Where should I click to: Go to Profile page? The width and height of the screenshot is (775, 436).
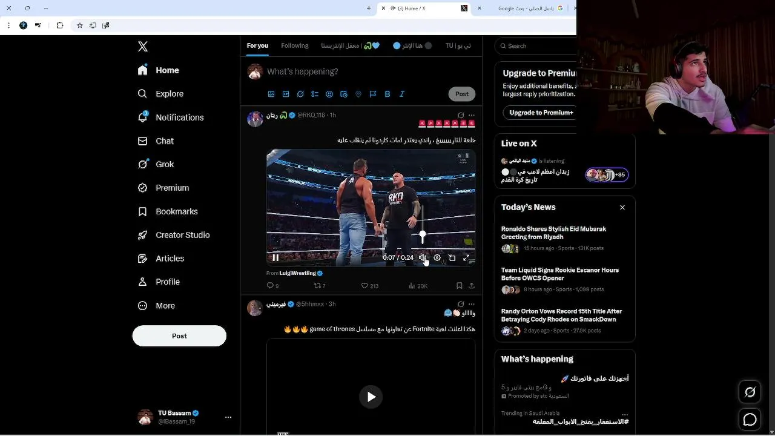(x=159, y=282)
